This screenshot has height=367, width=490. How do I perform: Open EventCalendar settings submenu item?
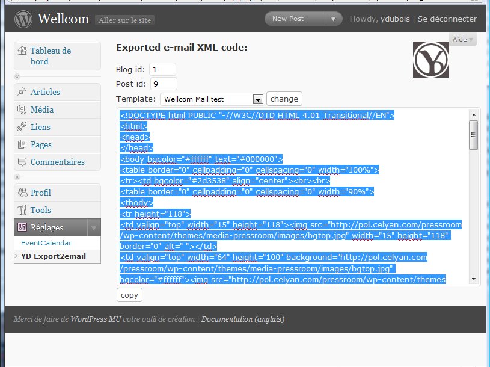(46, 243)
